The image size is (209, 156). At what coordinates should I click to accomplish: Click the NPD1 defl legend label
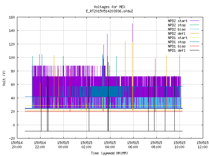(x=177, y=51)
